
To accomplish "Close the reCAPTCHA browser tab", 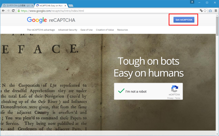I will [x=66, y=6].
